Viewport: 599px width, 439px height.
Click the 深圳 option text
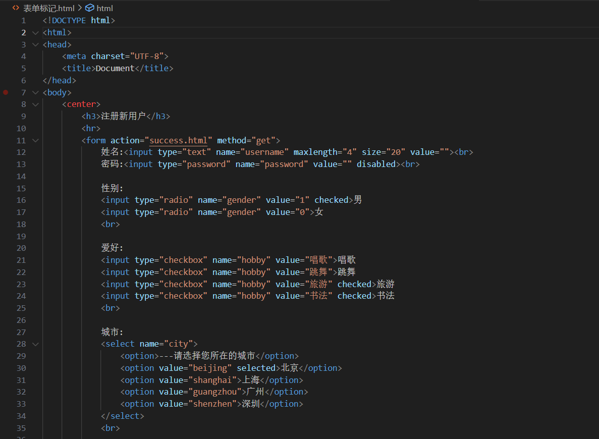pyautogui.click(x=251, y=404)
